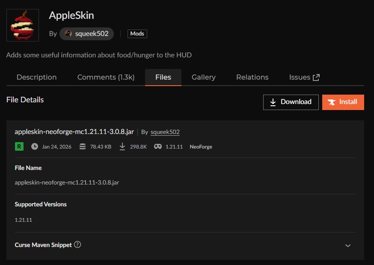Click the external link icon beside Issues
Screen dimensions: 374x265
pos(316,77)
